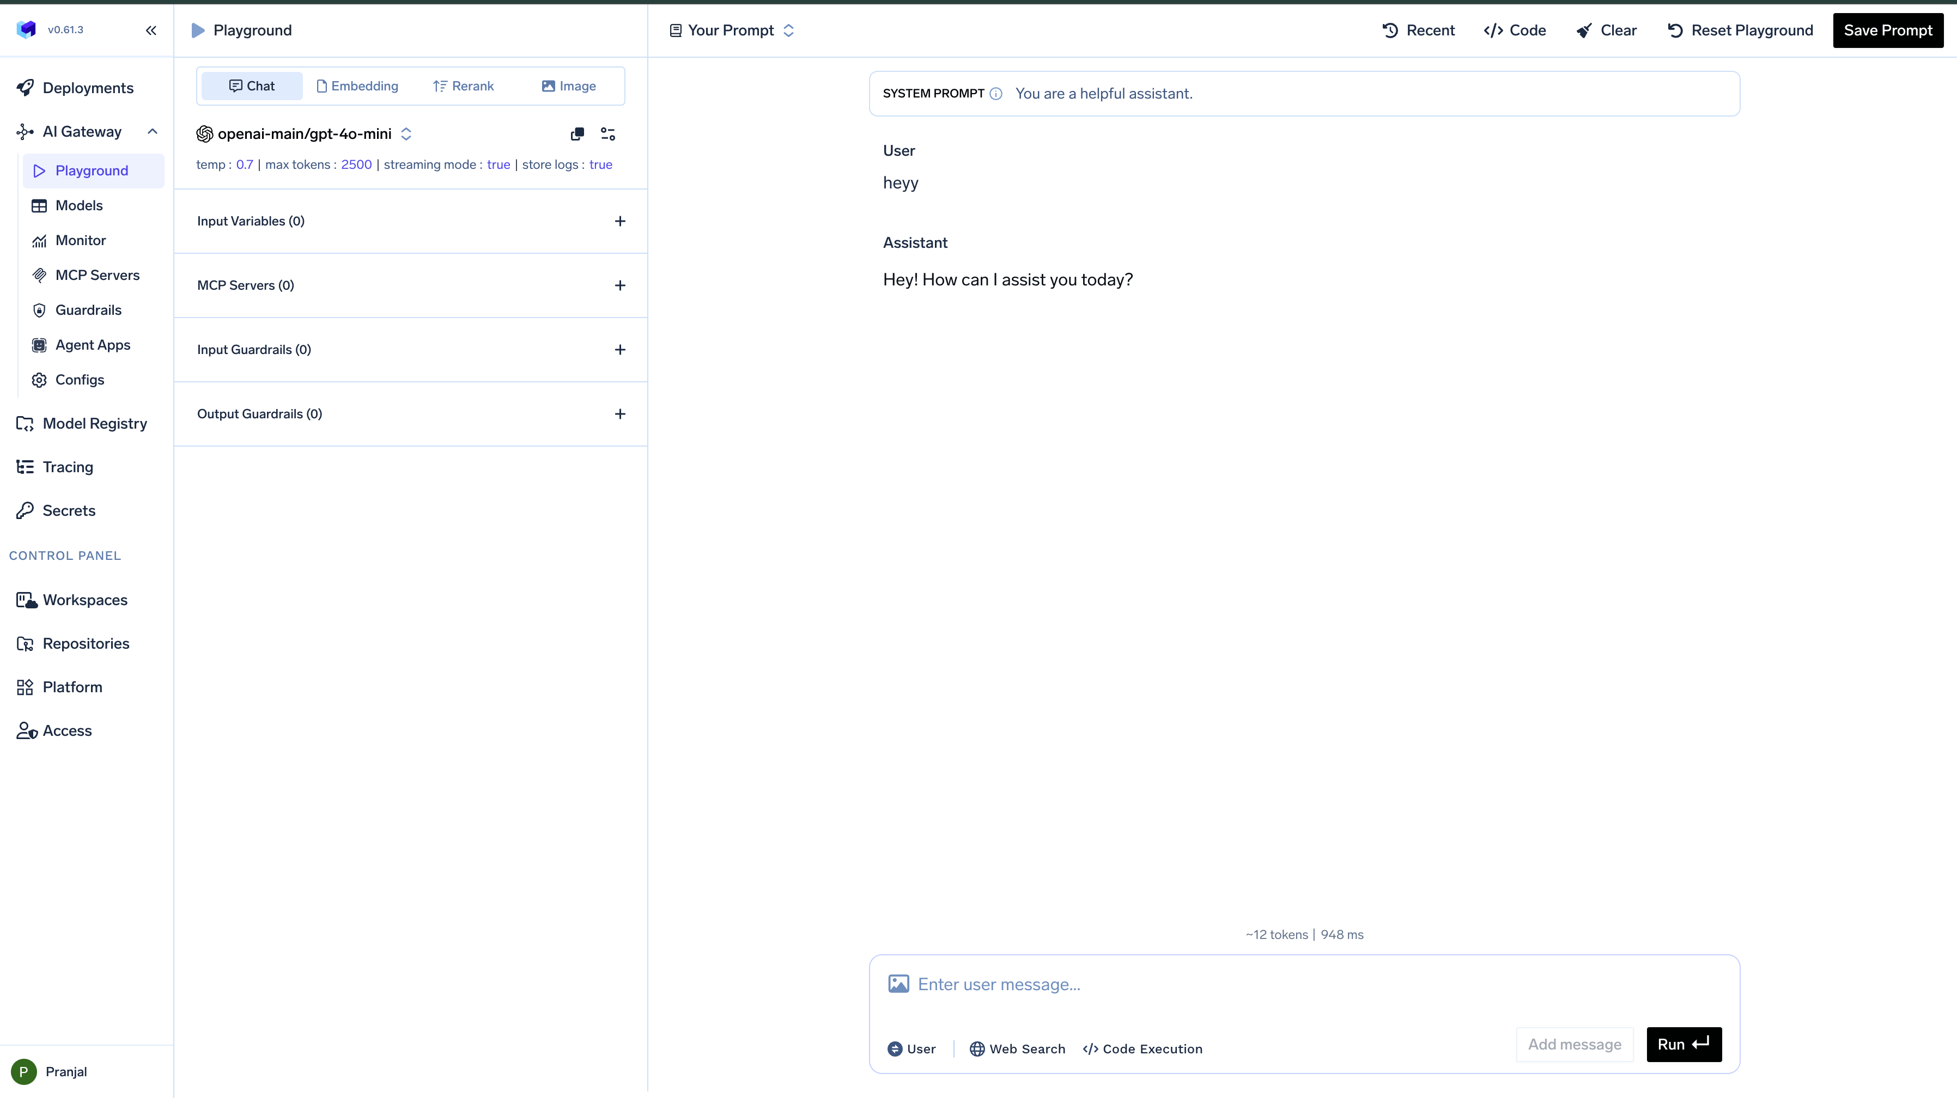Click the ~12 tokens | 948 ms stat
The height and width of the screenshot is (1098, 1957).
(x=1304, y=936)
